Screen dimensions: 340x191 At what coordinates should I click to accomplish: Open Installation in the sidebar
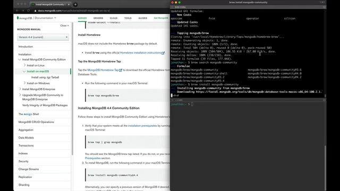click(x=25, y=54)
